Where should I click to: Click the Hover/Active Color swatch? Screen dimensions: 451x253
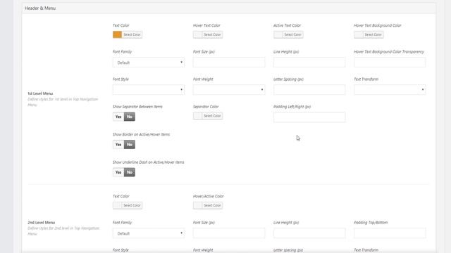tap(197, 205)
